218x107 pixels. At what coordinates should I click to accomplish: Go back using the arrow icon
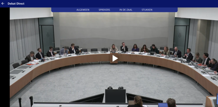tap(3, 3)
